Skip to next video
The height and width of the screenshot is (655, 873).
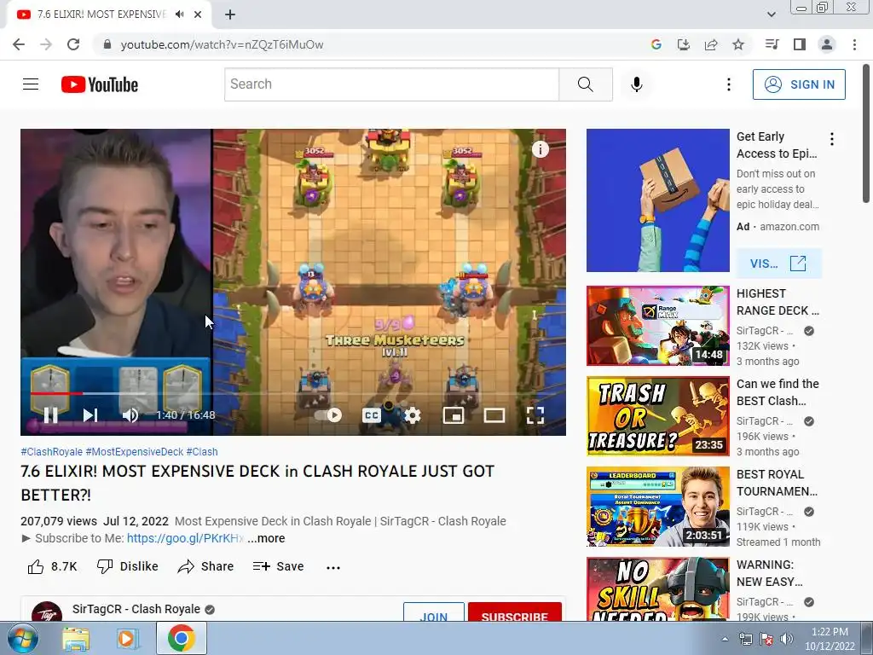click(90, 415)
